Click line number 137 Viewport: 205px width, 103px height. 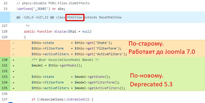click(x=5, y=99)
